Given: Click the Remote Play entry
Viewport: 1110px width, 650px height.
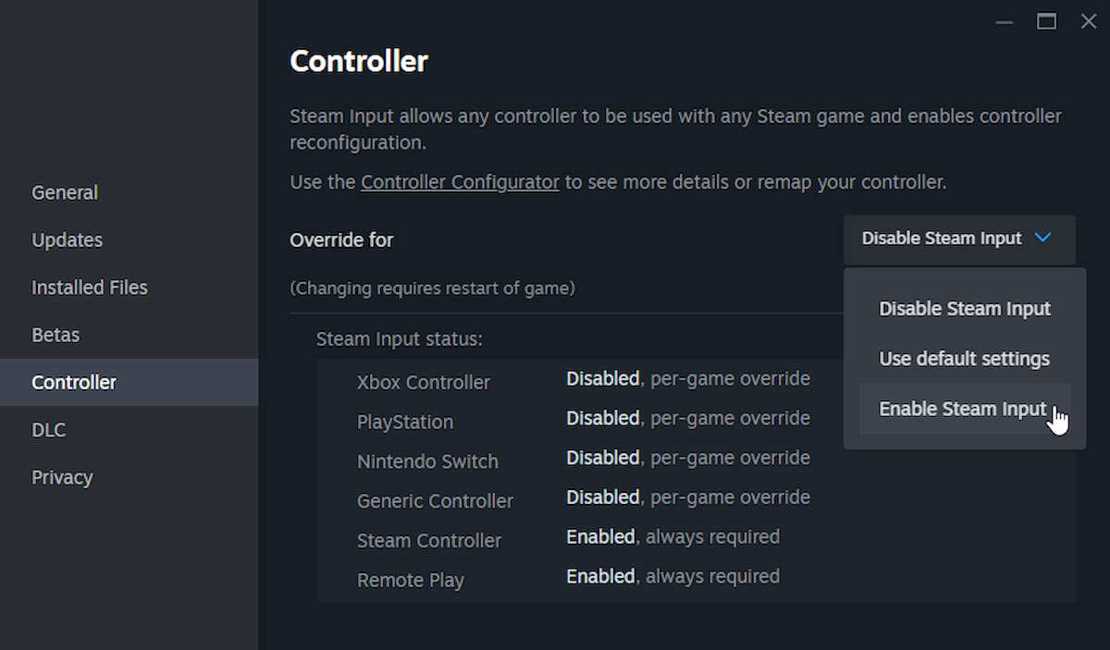Looking at the screenshot, I should (411, 580).
